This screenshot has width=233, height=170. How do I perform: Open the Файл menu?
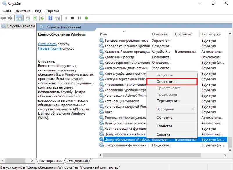click(x=7, y=11)
